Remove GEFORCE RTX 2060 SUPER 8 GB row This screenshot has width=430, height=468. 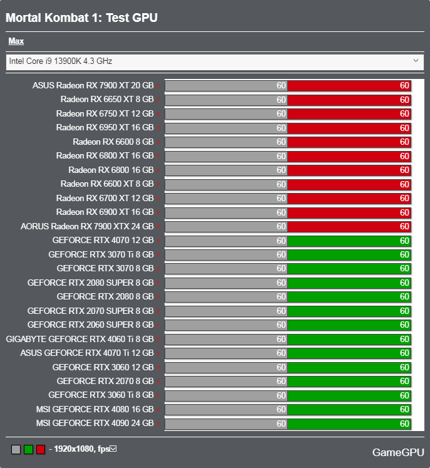click(x=158, y=325)
